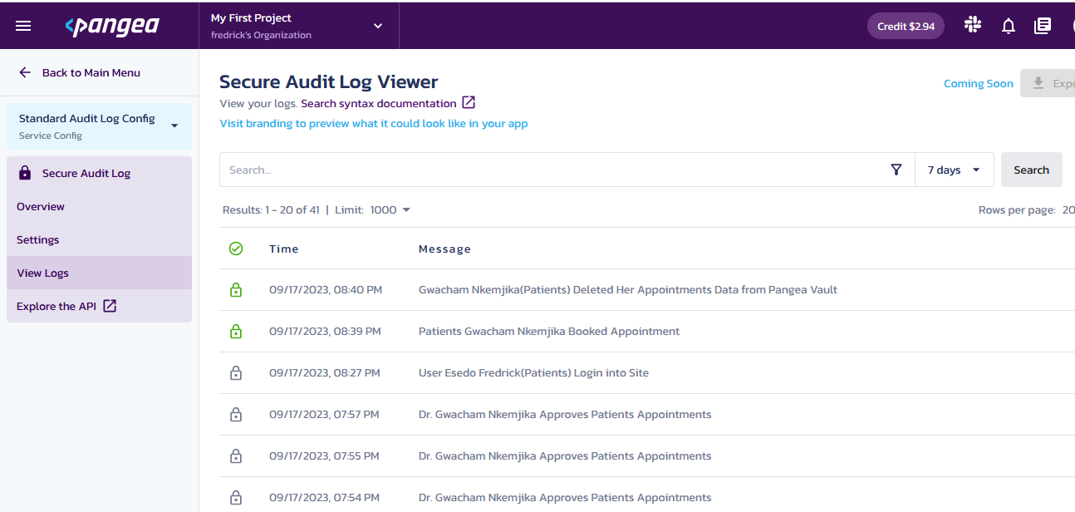Viewport: 1075px width, 512px height.
Task: Select Settings in the sidebar
Action: (99, 239)
